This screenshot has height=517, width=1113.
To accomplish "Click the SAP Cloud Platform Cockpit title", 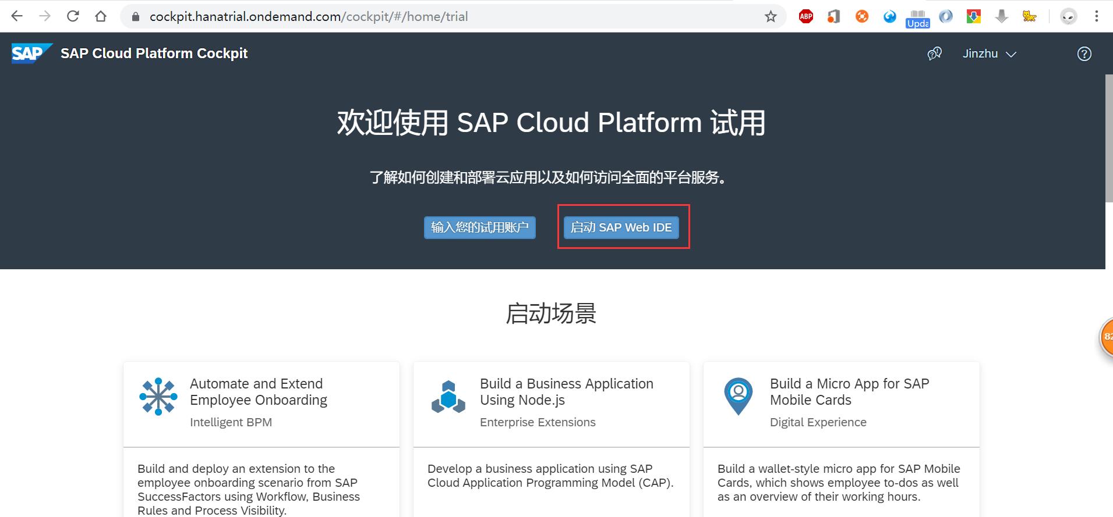I will (x=154, y=54).
